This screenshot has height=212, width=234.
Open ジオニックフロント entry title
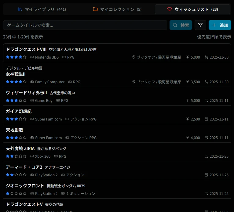[25, 186]
